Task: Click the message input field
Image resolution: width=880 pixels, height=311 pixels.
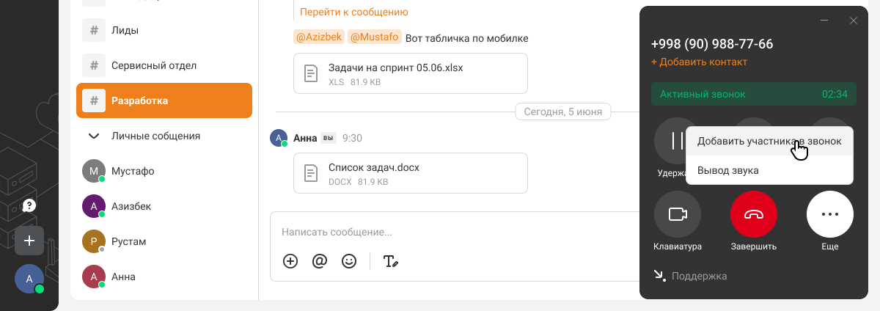Action: click(x=440, y=232)
